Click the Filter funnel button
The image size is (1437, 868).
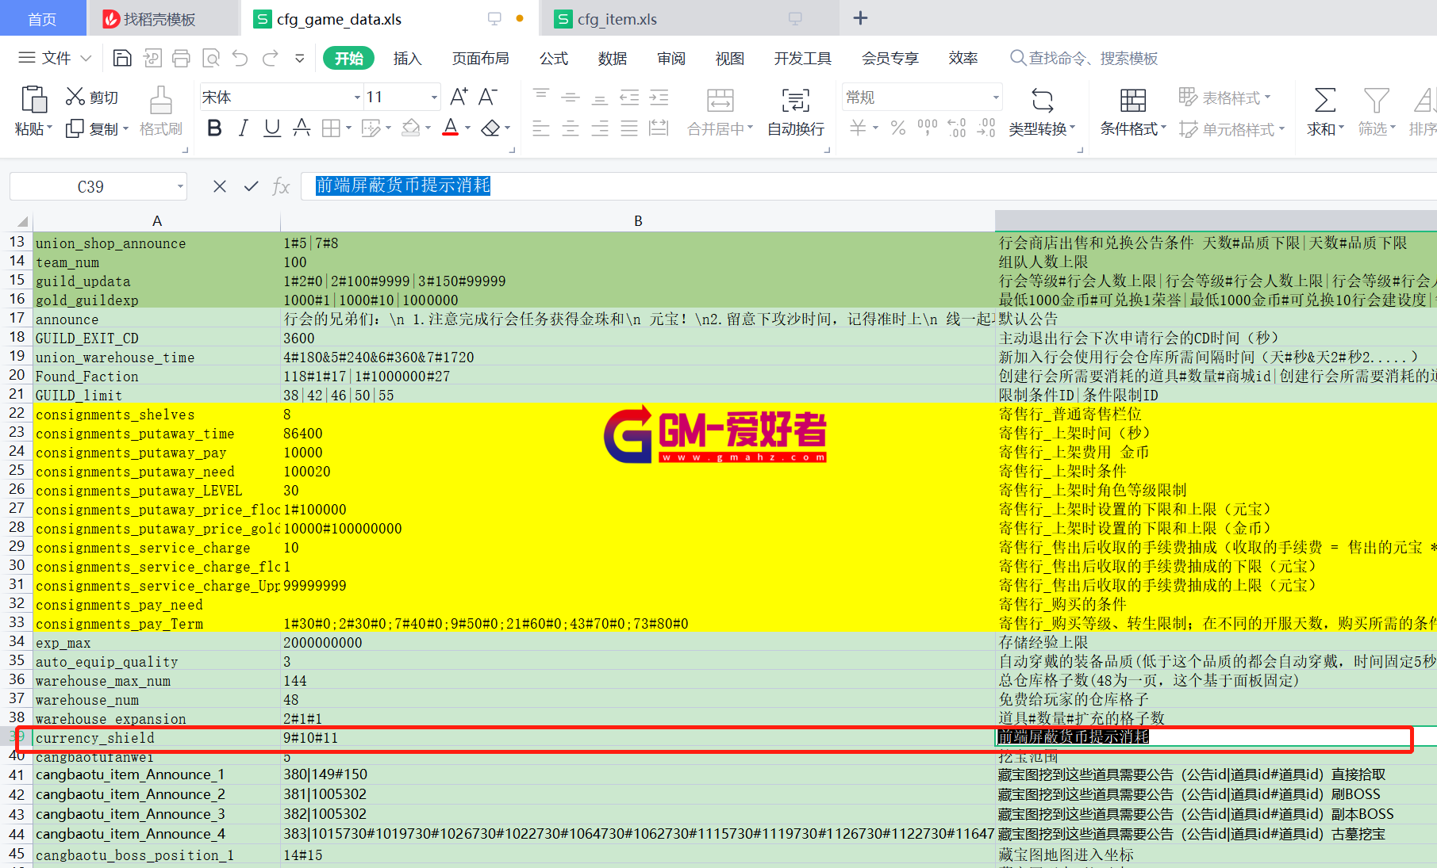1377,112
